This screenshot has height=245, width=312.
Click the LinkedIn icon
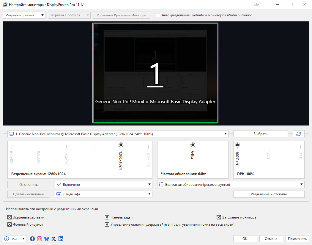(x=61, y=239)
